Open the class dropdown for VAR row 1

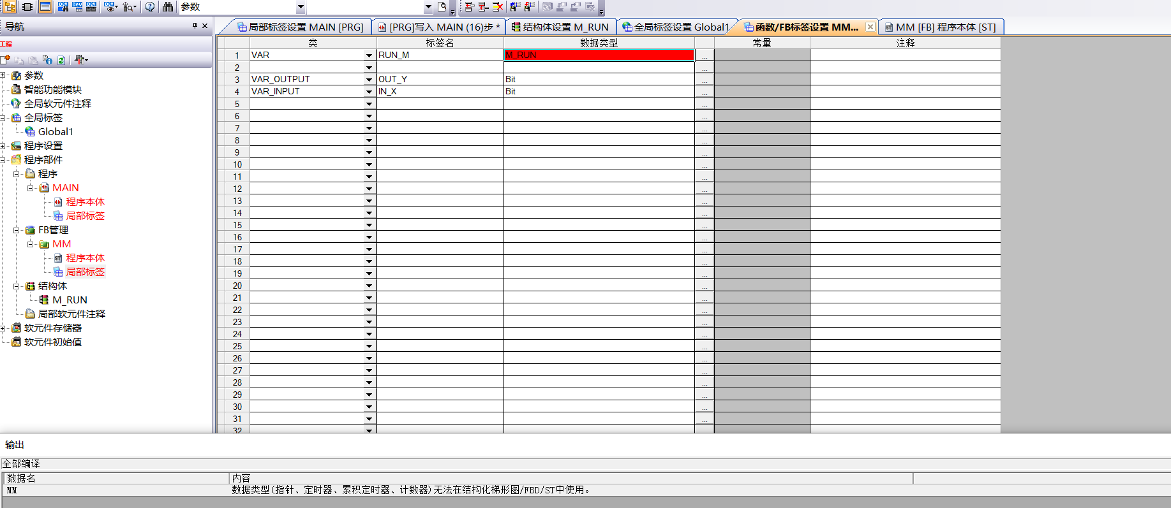click(x=369, y=55)
